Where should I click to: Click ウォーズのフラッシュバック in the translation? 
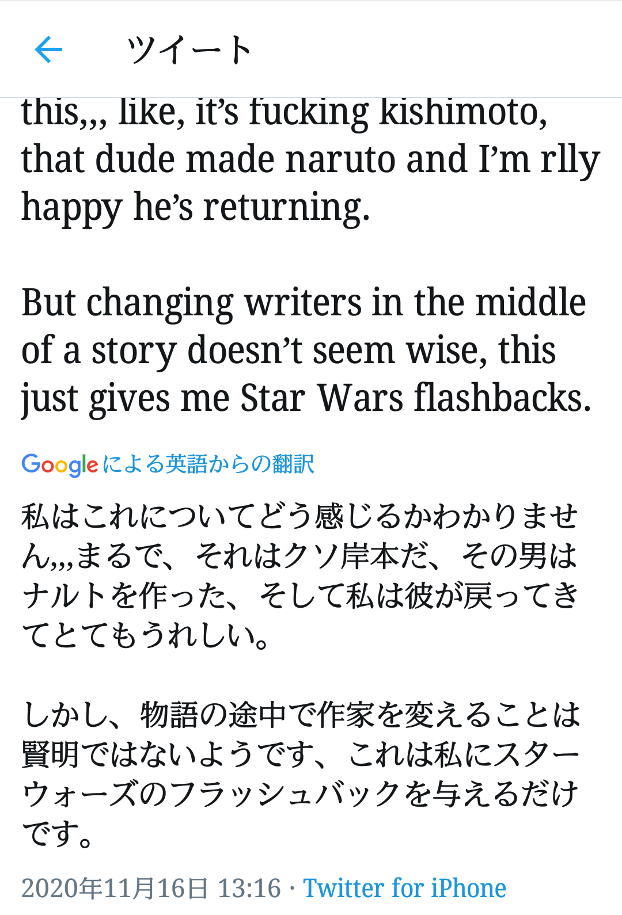(x=210, y=794)
